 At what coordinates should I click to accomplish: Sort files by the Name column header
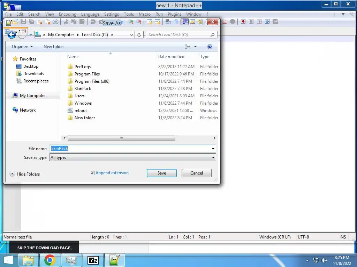(73, 57)
